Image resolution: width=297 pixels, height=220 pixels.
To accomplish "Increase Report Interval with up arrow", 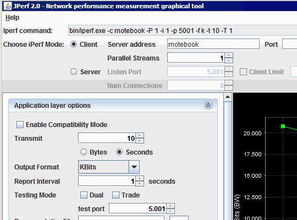I will [140, 179].
